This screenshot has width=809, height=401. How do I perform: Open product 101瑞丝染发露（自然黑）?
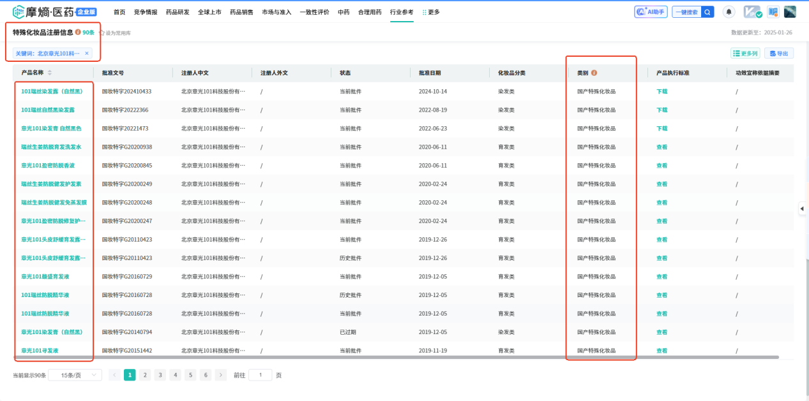pyautogui.click(x=52, y=91)
